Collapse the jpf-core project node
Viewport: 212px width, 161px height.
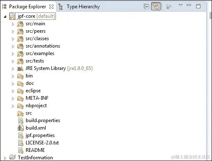[x=5, y=17]
